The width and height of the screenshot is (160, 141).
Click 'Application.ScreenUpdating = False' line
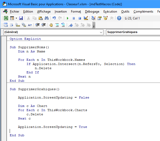click(x=54, y=97)
